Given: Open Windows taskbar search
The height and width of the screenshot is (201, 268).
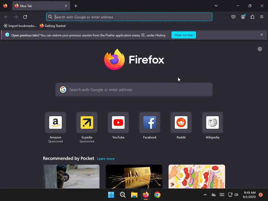Looking at the screenshot, I should [122, 195].
